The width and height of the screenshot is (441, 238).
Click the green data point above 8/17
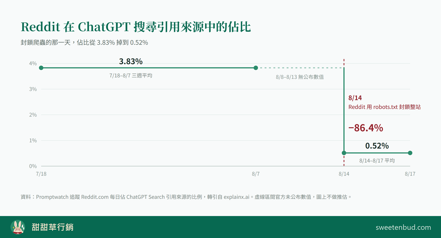[x=410, y=153]
